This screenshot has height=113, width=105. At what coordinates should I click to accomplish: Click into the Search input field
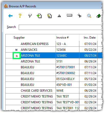coord(60,27)
